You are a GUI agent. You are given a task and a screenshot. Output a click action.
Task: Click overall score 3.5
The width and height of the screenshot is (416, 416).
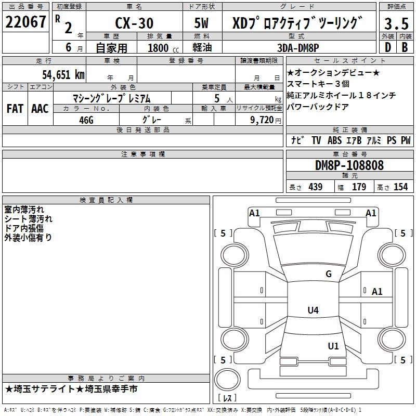(x=396, y=23)
